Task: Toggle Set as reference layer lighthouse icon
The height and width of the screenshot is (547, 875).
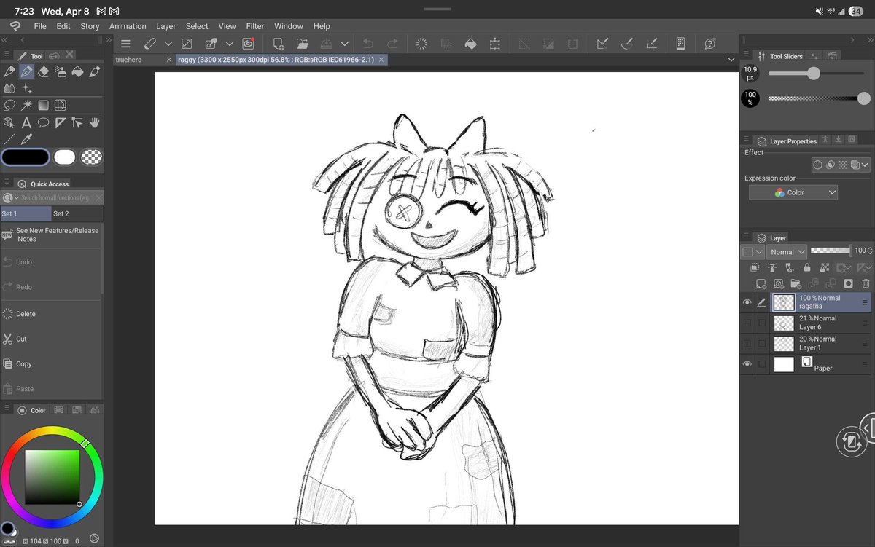Action: [772, 268]
